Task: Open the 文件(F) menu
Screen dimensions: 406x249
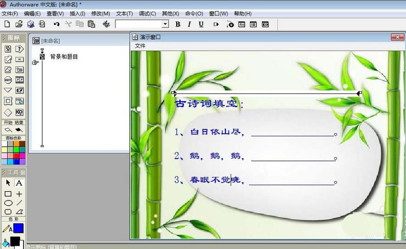Action: [x=10, y=13]
